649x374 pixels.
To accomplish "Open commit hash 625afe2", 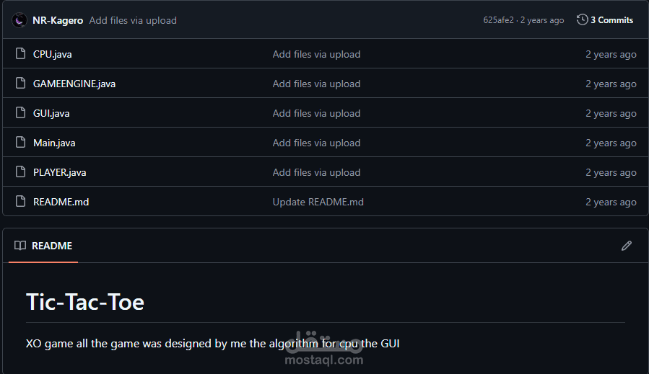I will (498, 20).
